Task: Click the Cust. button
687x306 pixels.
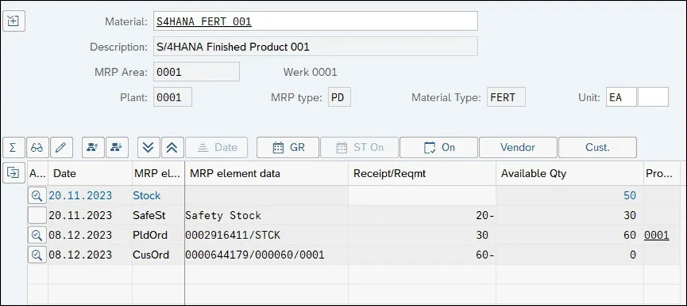Action: [x=597, y=147]
